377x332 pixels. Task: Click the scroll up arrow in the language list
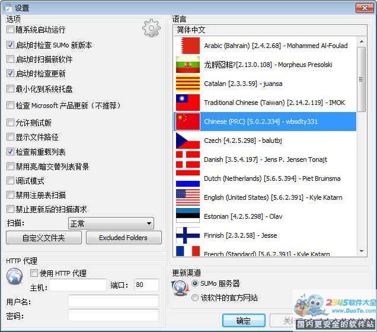[361, 41]
